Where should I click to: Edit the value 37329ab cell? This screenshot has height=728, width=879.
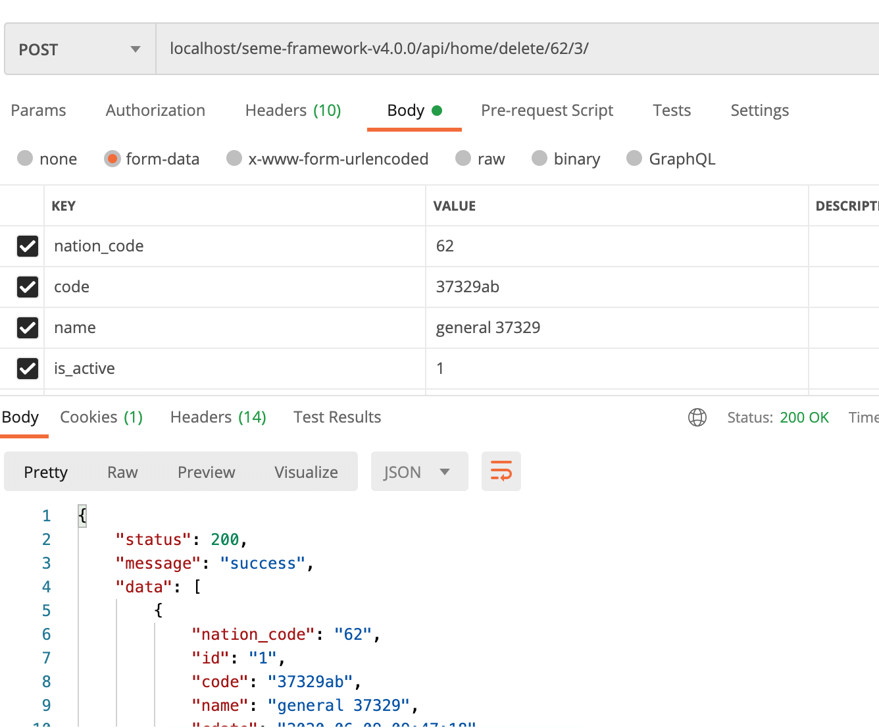pos(617,287)
